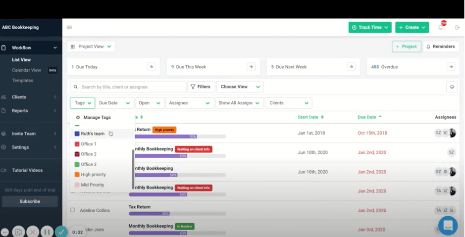
Task: Sort by Start Date column arrows
Action: (322, 117)
